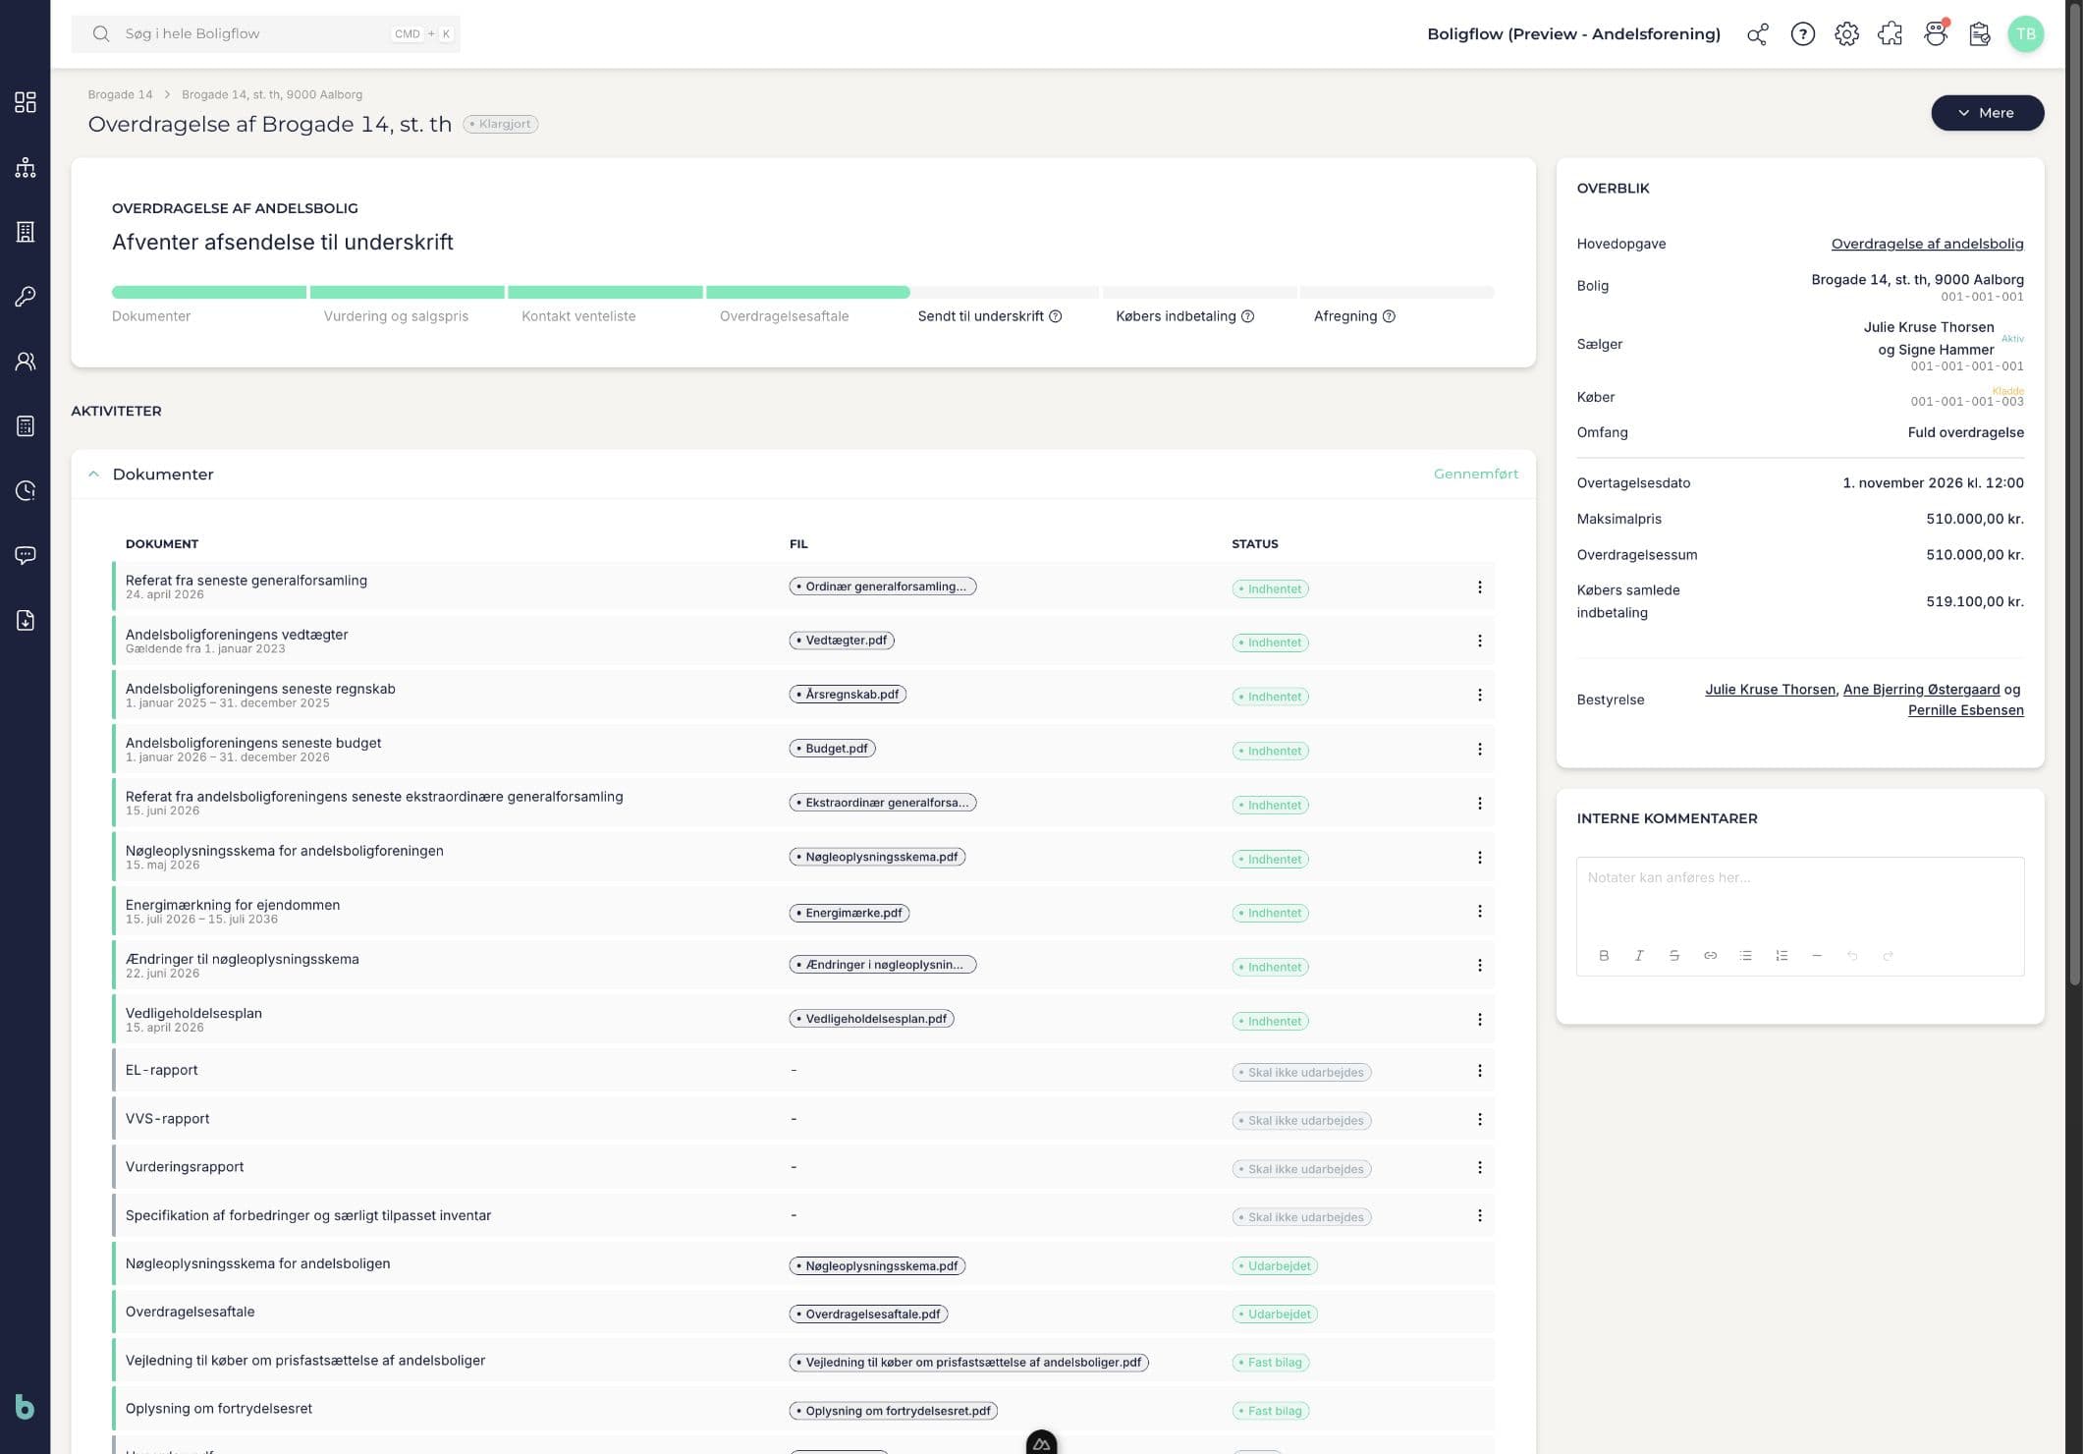Click the share icon in top bar
This screenshot has width=2083, height=1454.
1758,34
